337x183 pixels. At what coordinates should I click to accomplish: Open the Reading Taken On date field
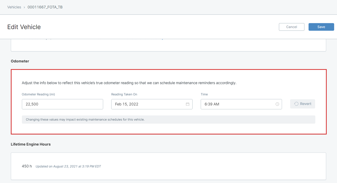coord(152,104)
